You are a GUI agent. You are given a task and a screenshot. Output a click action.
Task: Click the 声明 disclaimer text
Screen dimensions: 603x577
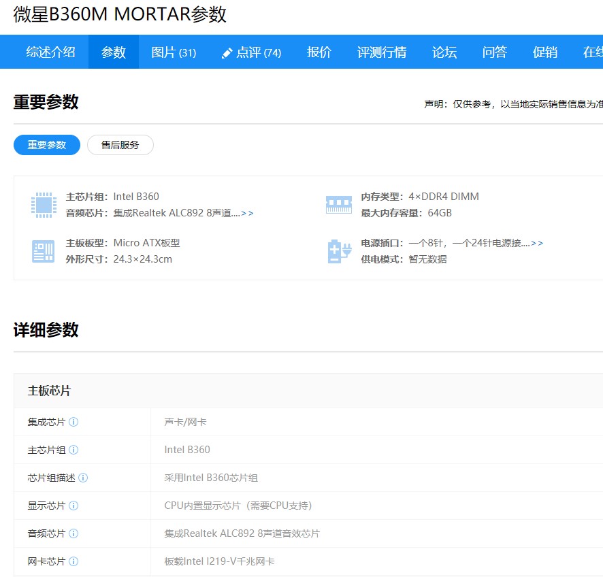coord(513,104)
